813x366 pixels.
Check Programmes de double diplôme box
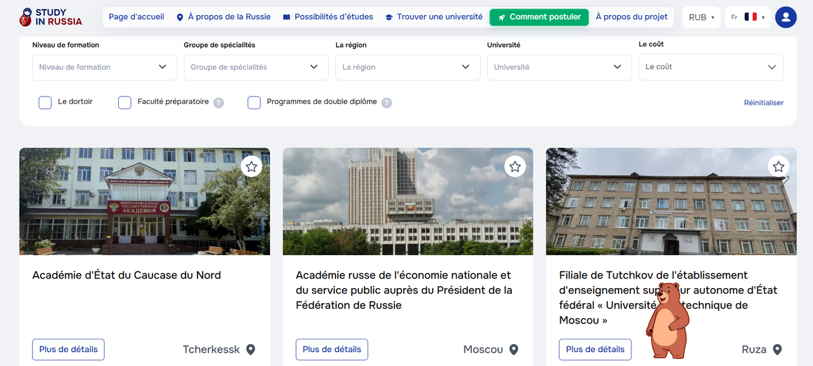(x=254, y=103)
